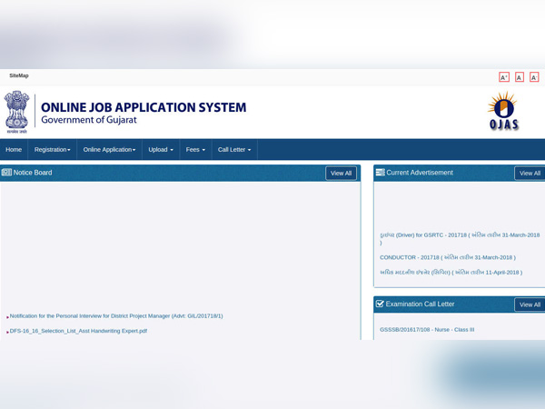545x409 pixels.
Task: Click the OJAS logo
Action: (x=503, y=111)
